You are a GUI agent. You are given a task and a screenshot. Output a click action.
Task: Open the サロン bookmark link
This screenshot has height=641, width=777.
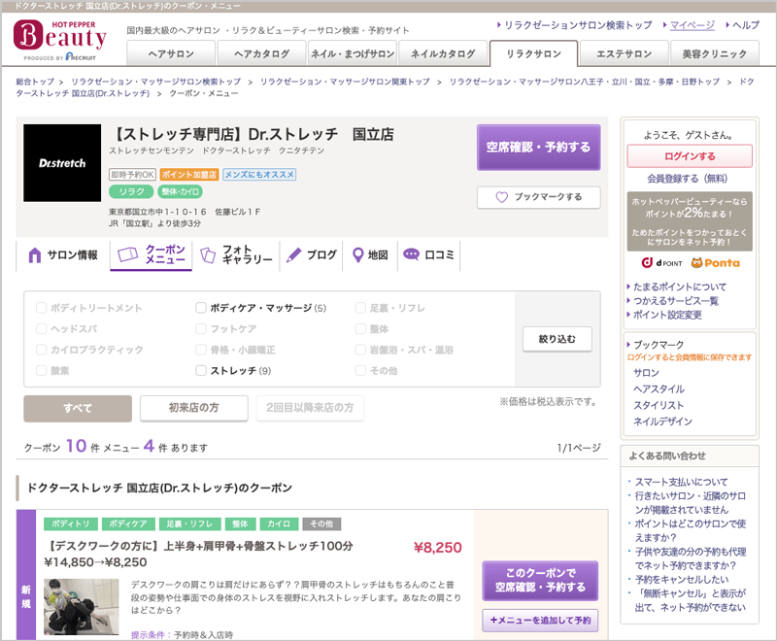point(646,373)
